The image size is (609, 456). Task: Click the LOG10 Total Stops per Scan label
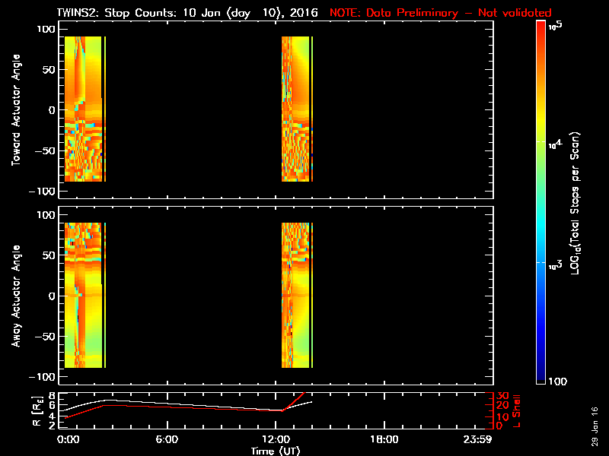(x=575, y=203)
